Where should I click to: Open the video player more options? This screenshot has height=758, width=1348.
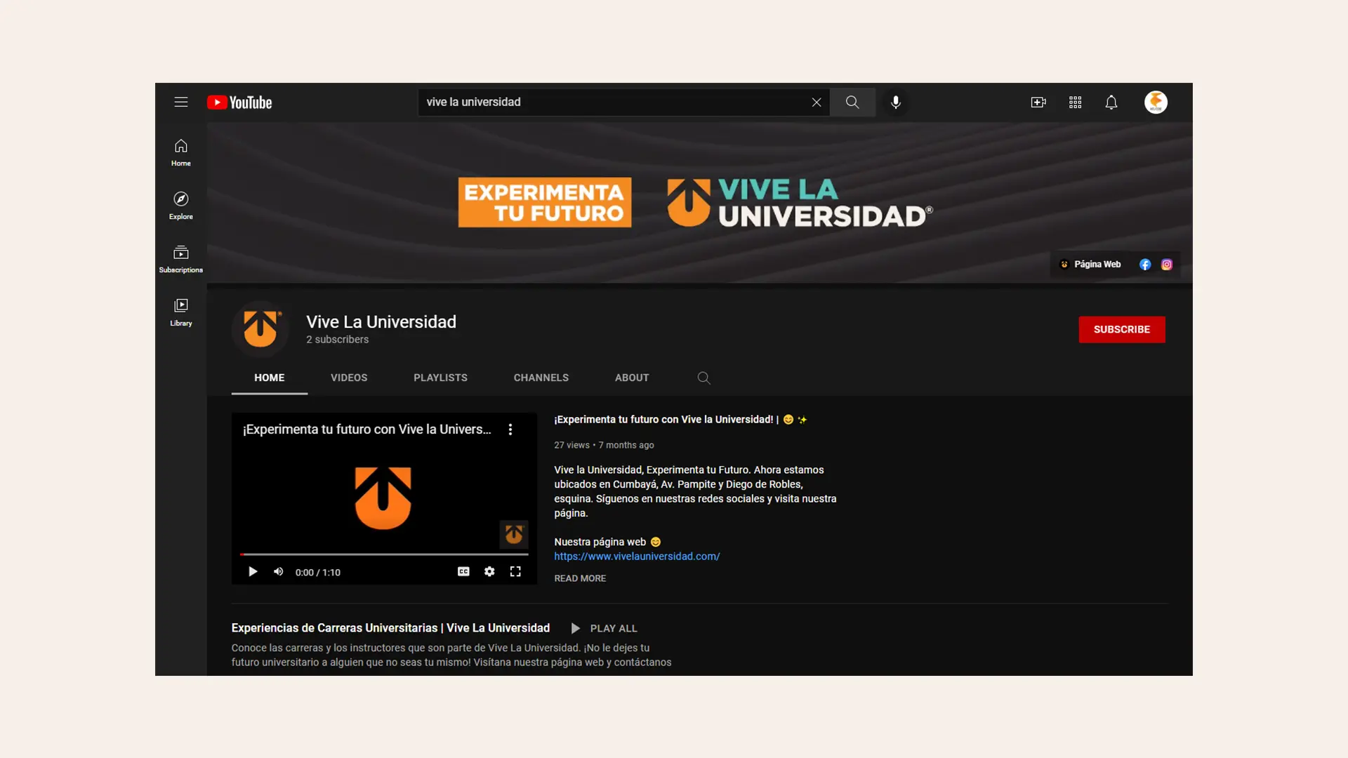pos(510,430)
